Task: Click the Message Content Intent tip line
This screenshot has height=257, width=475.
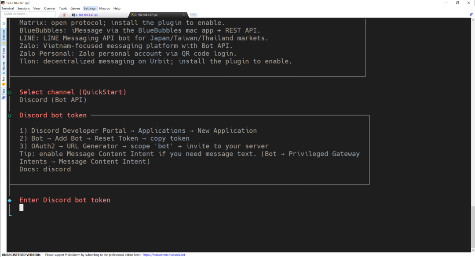Action: click(189, 158)
